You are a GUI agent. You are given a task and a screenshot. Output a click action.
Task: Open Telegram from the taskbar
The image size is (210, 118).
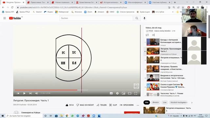tap(78, 116)
